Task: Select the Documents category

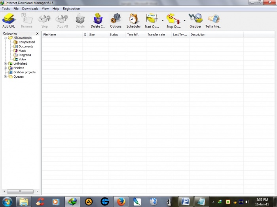Action: point(26,46)
